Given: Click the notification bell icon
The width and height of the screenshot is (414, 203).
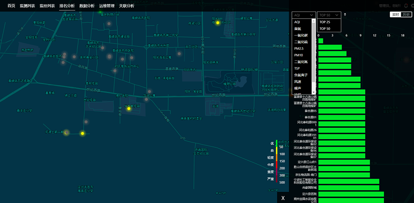Looking at the screenshot, I should point(406,6).
